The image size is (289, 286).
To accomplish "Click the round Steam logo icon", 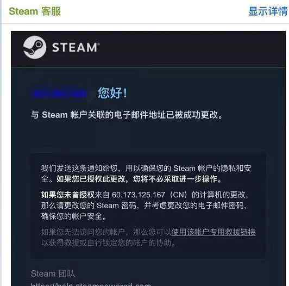I will (x=34, y=47).
